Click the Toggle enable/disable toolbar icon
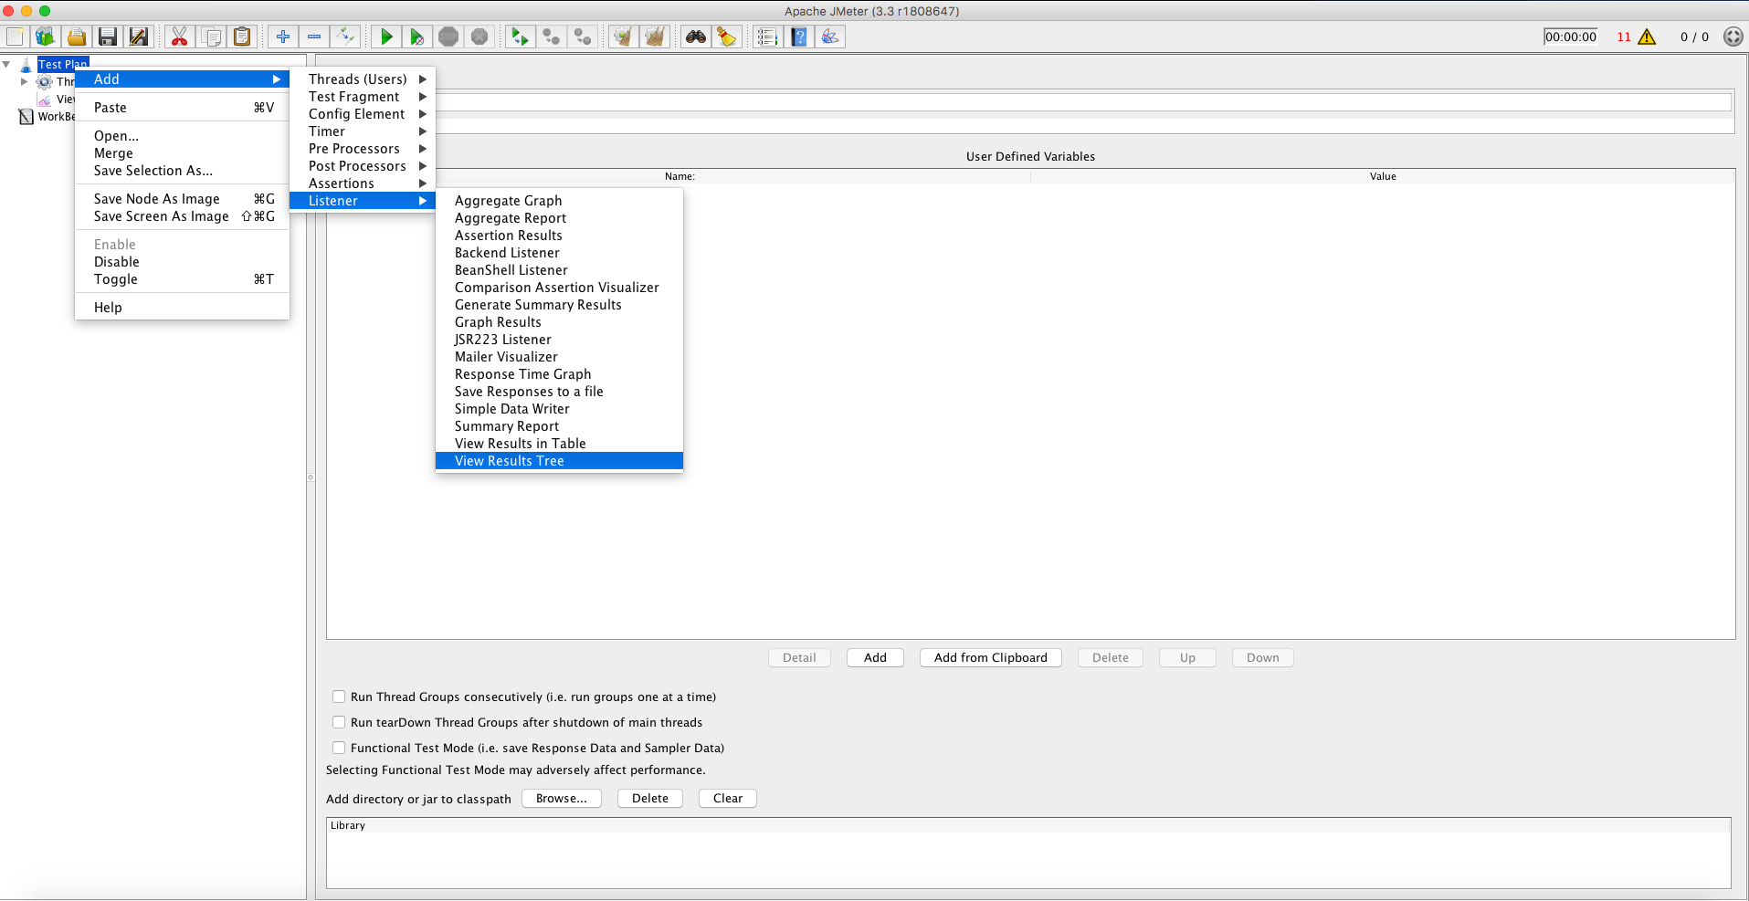The image size is (1749, 901). tap(345, 37)
